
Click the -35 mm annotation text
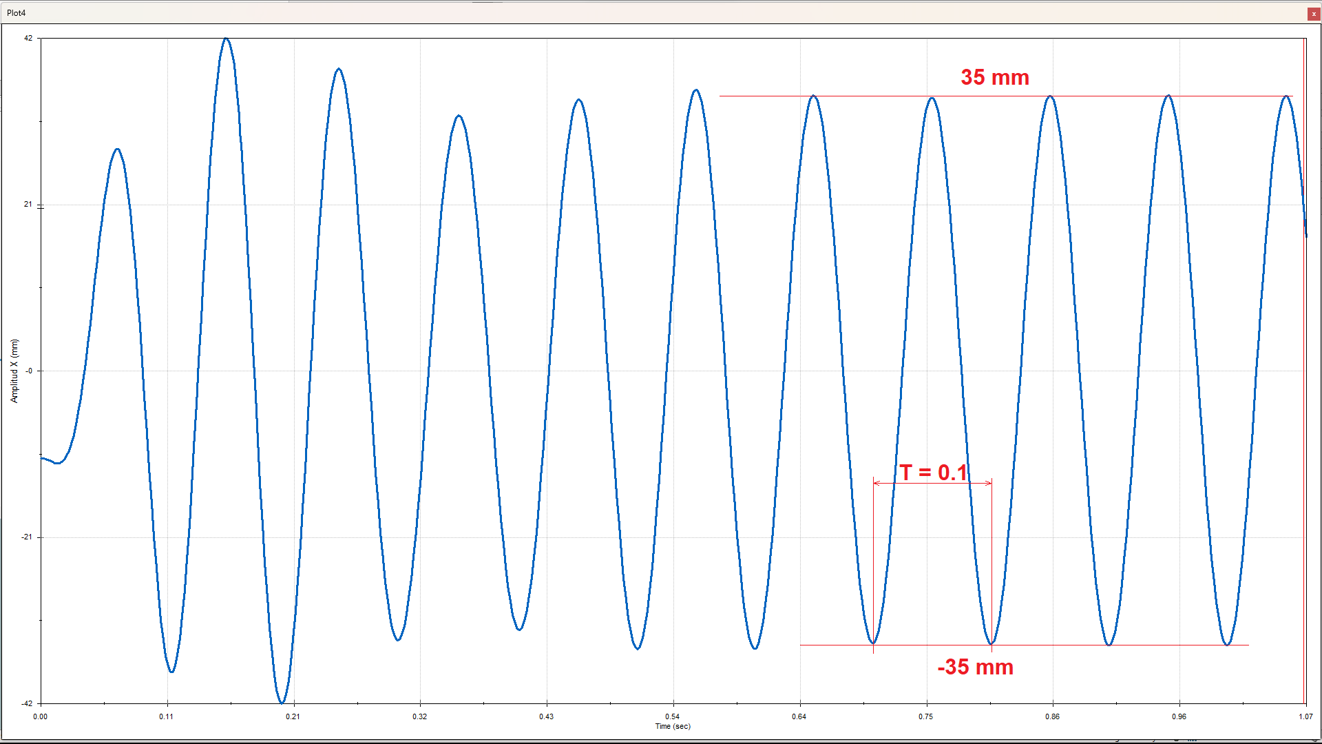click(975, 667)
